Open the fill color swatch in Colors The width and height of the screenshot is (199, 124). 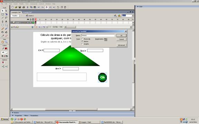pos(6,49)
